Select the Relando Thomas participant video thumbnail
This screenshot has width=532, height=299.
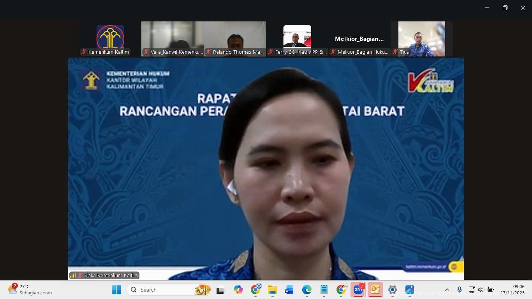pyautogui.click(x=235, y=39)
